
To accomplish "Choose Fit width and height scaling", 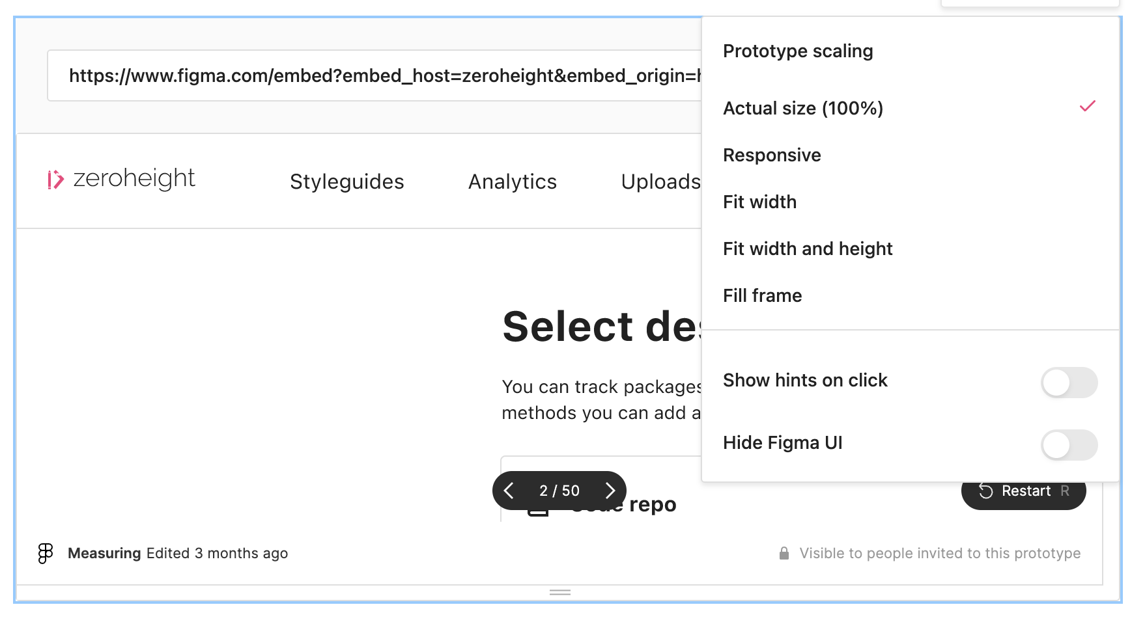I will [807, 249].
